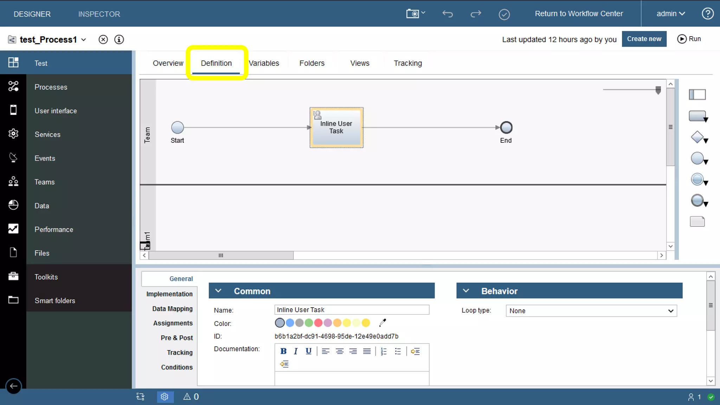Select the note palette tool
Screen dimensions: 720x405
pyautogui.click(x=697, y=221)
